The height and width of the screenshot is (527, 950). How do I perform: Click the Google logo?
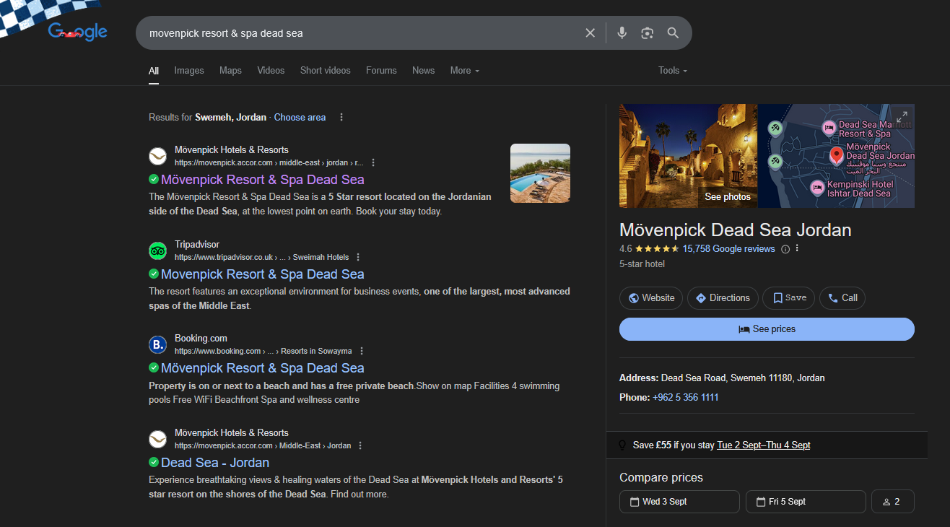coord(78,32)
